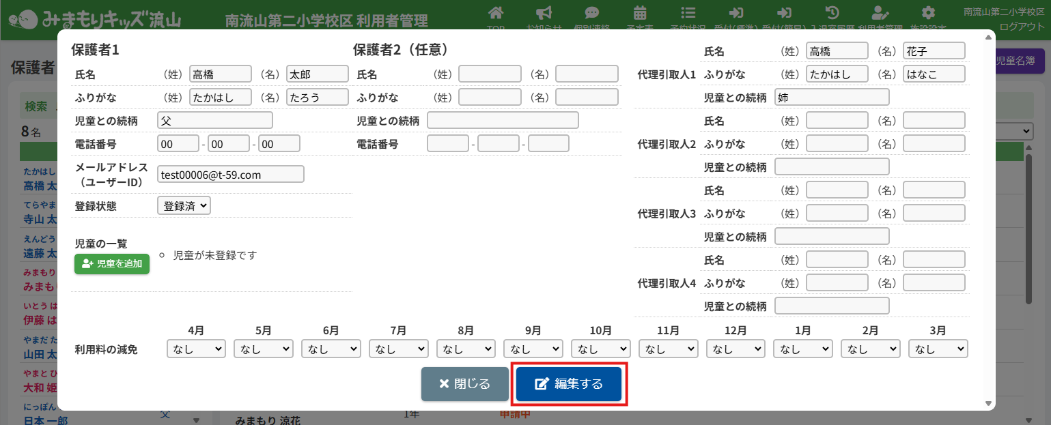Image resolution: width=1051 pixels, height=425 pixels.
Task: Open the お知らせ megaphone icon
Action: [x=544, y=14]
